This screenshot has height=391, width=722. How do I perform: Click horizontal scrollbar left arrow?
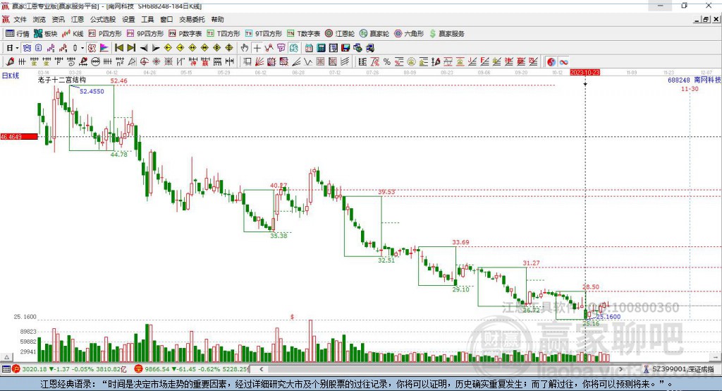tap(261, 369)
